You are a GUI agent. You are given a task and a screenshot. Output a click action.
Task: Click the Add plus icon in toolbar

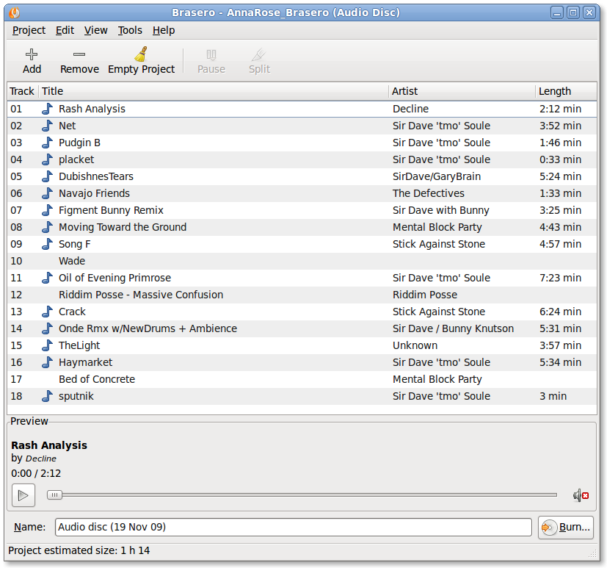coord(32,54)
